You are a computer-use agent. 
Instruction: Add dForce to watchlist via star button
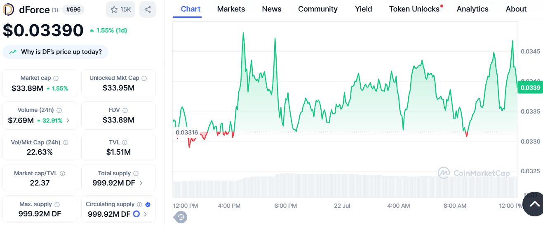(x=120, y=9)
